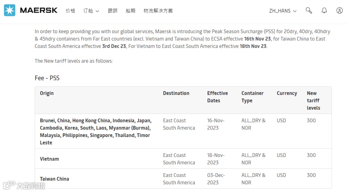Click the 18-Nov-2023 date cell
The height and width of the screenshot is (192, 347).
click(x=216, y=159)
